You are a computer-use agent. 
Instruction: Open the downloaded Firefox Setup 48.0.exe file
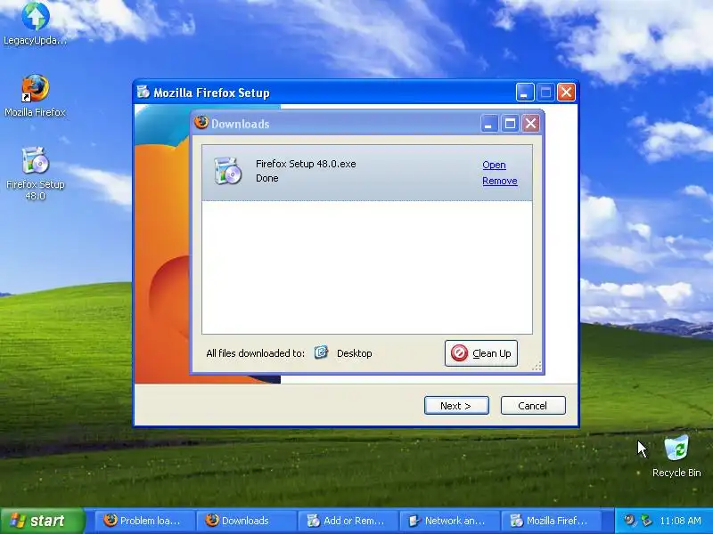pos(494,165)
